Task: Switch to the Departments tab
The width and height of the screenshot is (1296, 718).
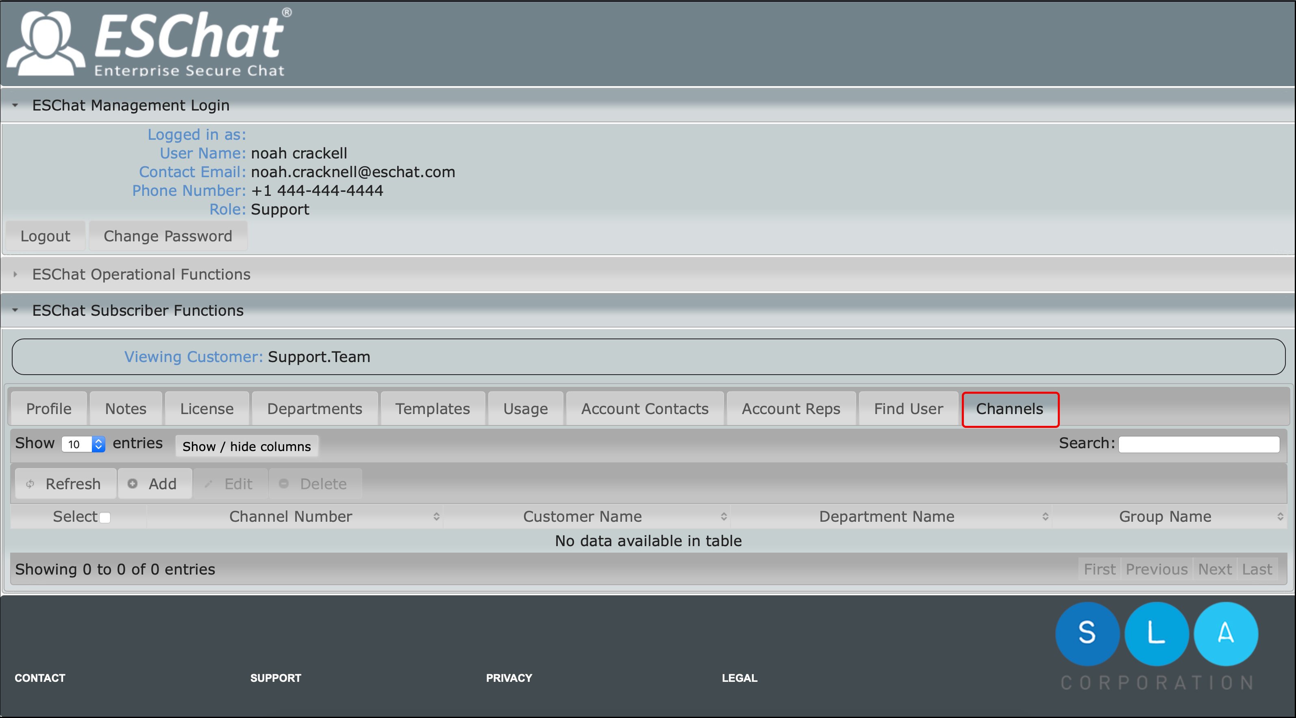Action: [314, 409]
